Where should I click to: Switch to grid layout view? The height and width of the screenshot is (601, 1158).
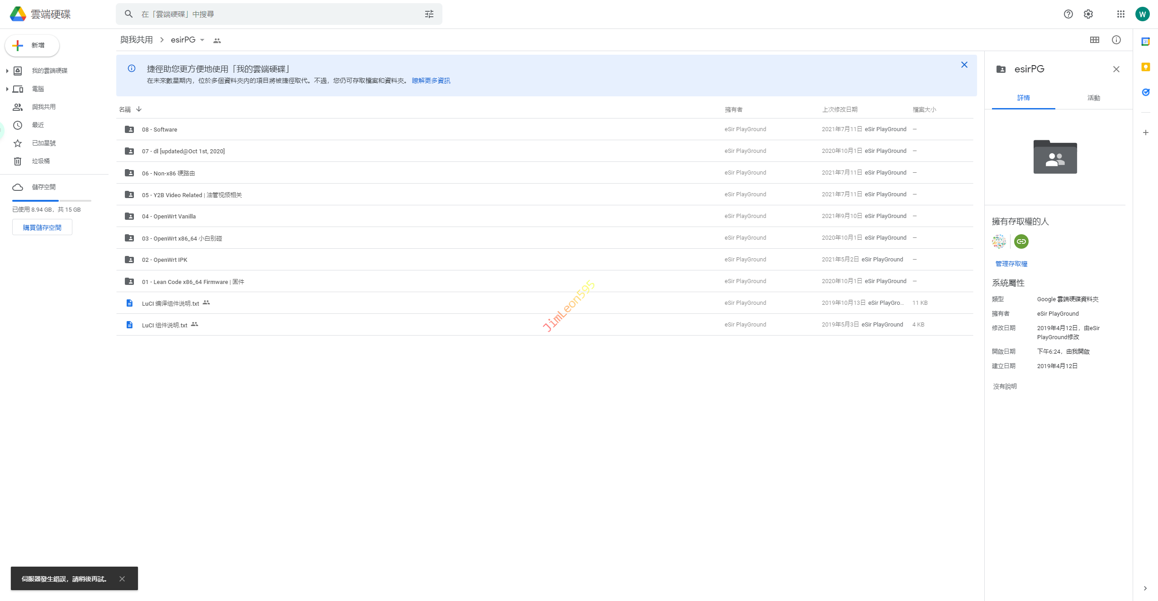coord(1095,40)
